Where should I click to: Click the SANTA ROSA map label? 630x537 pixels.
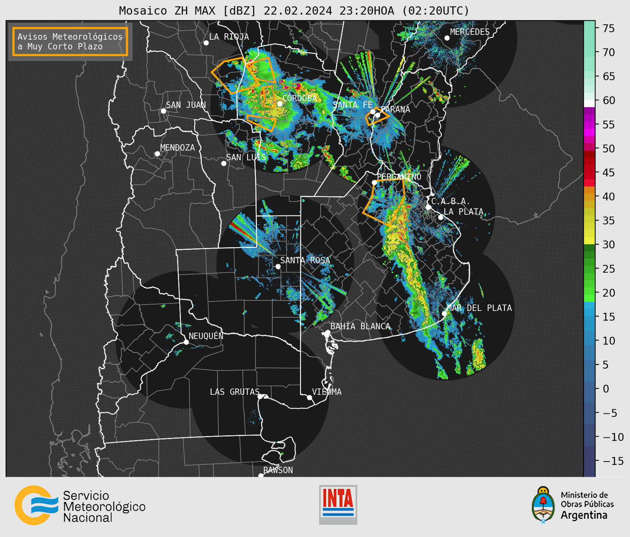click(305, 260)
